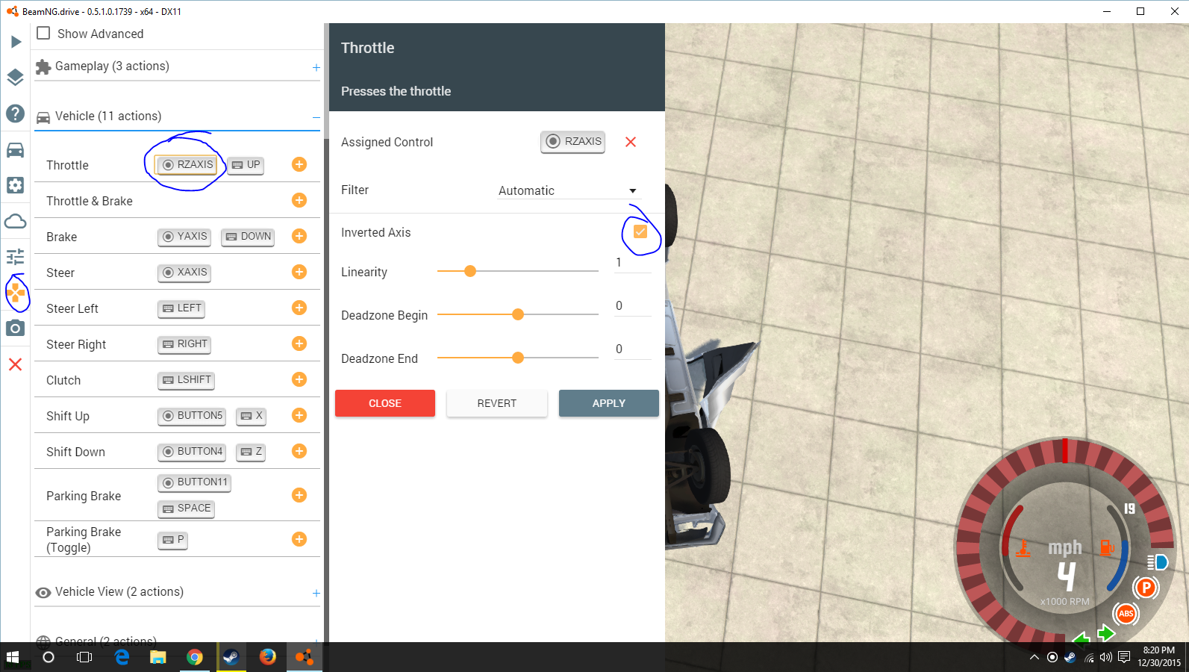
Task: Select the P key binding
Action: tap(172, 540)
